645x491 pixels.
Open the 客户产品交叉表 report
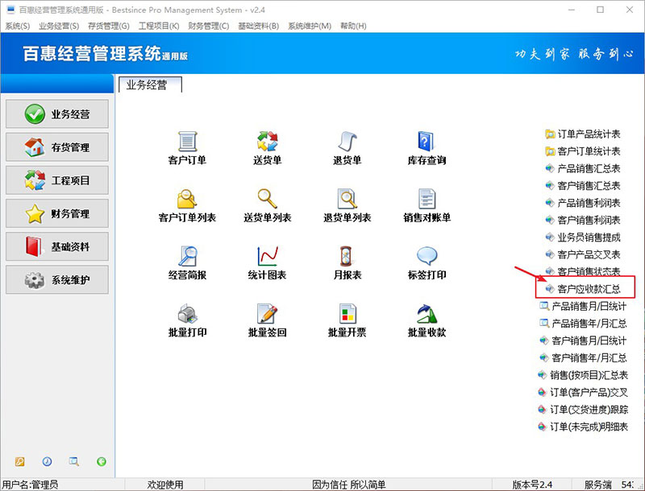(x=582, y=254)
